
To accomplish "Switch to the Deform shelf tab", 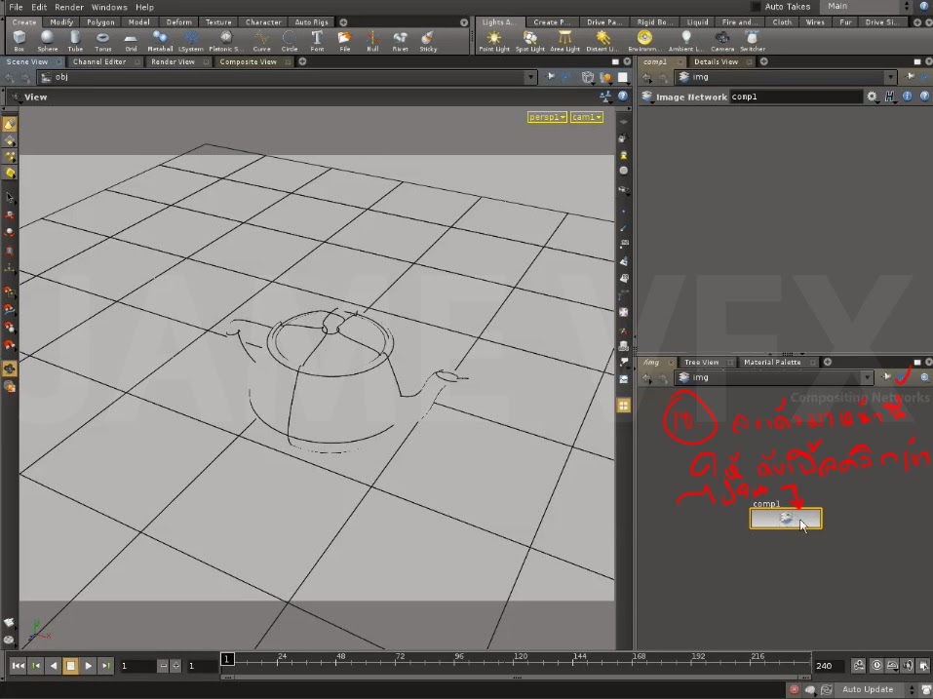I will click(179, 22).
